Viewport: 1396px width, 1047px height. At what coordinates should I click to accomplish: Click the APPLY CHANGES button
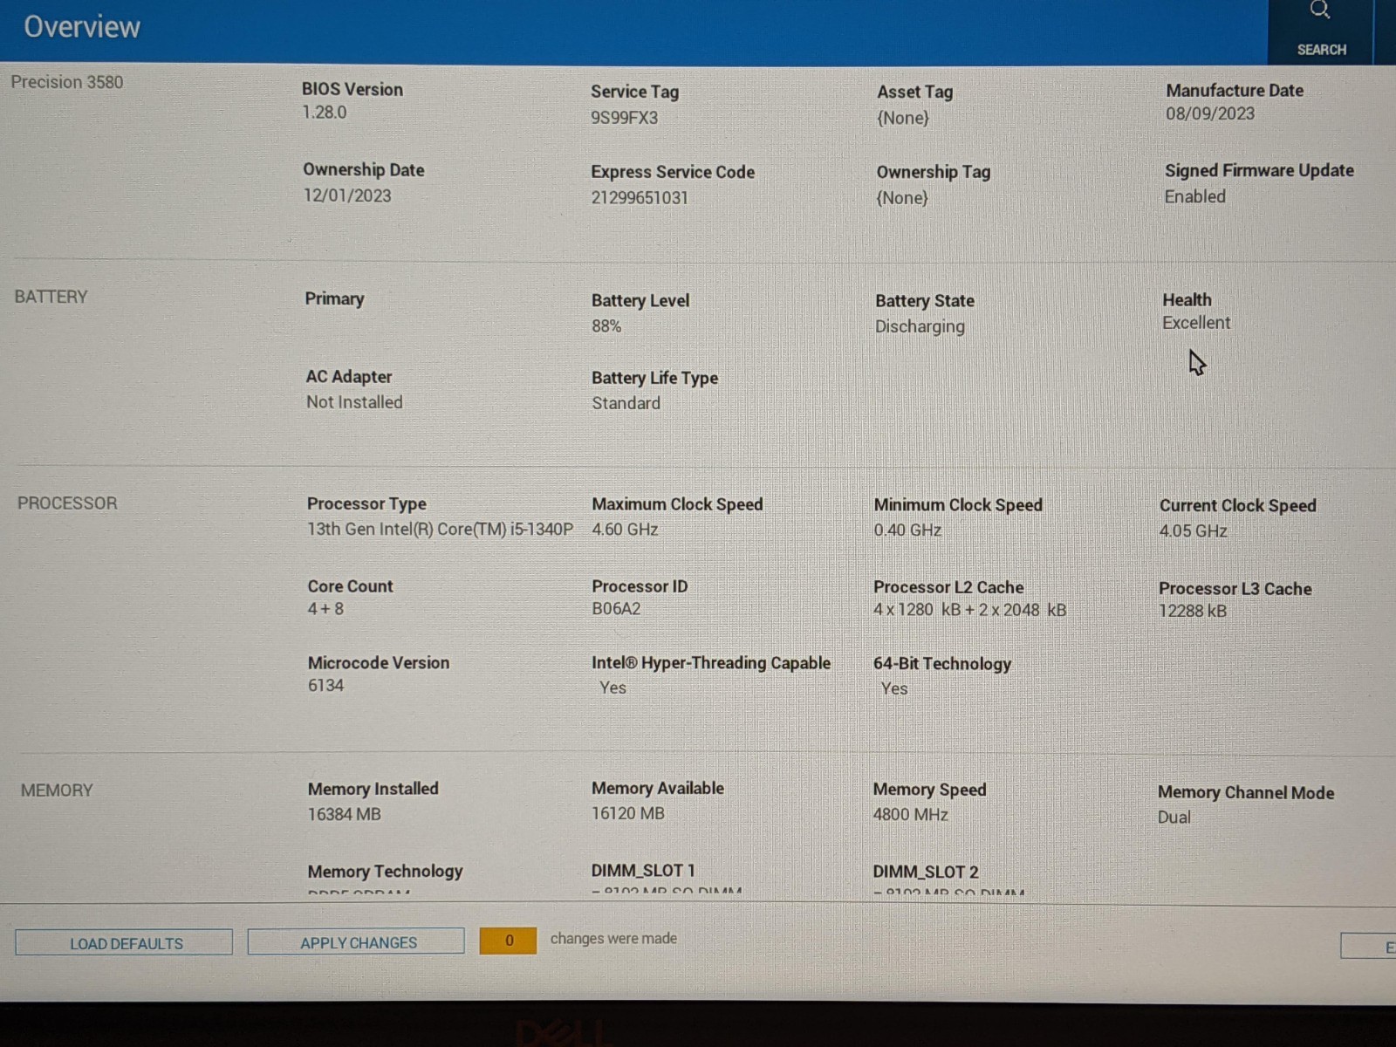pos(356,942)
